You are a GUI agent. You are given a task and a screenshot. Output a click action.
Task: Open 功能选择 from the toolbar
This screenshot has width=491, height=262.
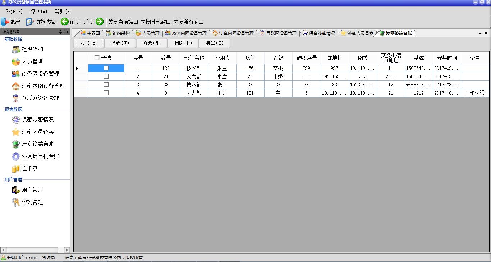click(41, 22)
